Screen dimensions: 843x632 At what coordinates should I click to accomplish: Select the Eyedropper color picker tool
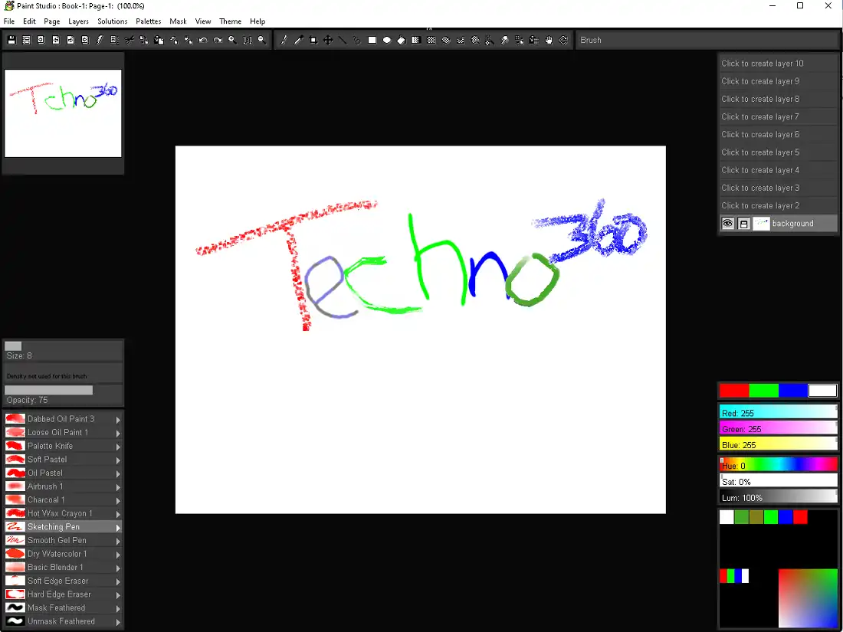click(299, 40)
